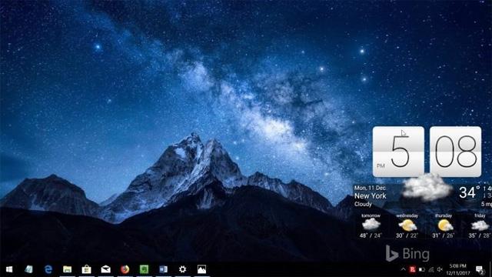
Task: Select the wednesday forecast icon
Action: 407,225
